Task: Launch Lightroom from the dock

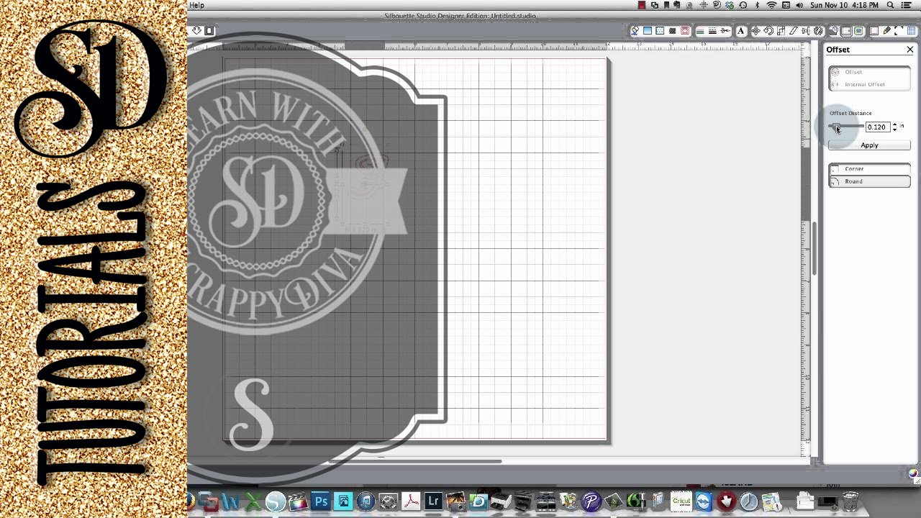Action: [433, 501]
